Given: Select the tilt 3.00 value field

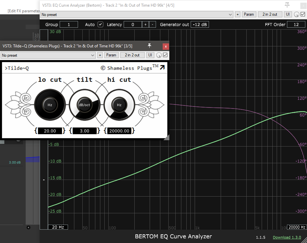Looking at the screenshot, I should click(x=85, y=131).
